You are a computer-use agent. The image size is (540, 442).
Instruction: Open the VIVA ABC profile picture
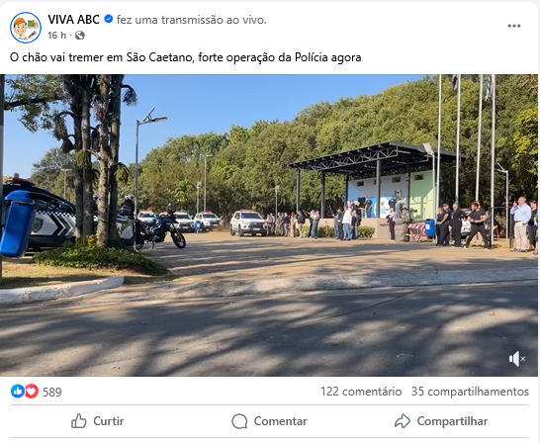pyautogui.click(x=26, y=28)
